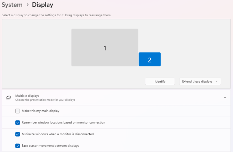Click the Select a display instruction text
This screenshot has width=233, height=152.
point(56,15)
